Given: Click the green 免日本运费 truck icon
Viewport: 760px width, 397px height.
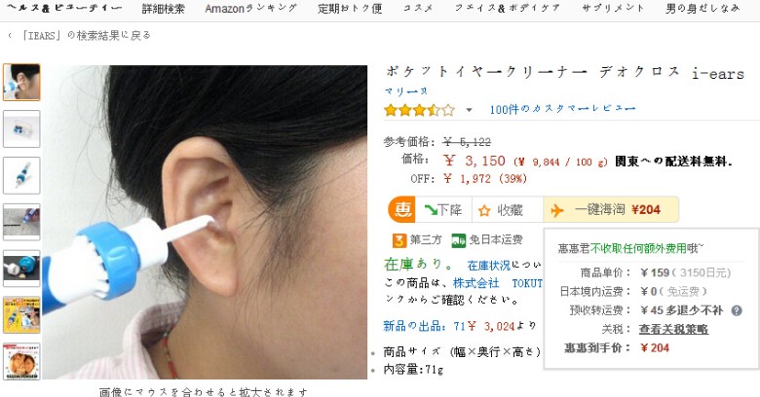Looking at the screenshot, I should (458, 240).
